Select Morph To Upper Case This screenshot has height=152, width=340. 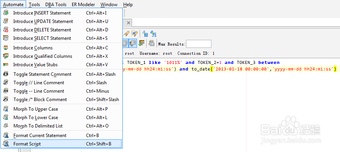coord(61,109)
